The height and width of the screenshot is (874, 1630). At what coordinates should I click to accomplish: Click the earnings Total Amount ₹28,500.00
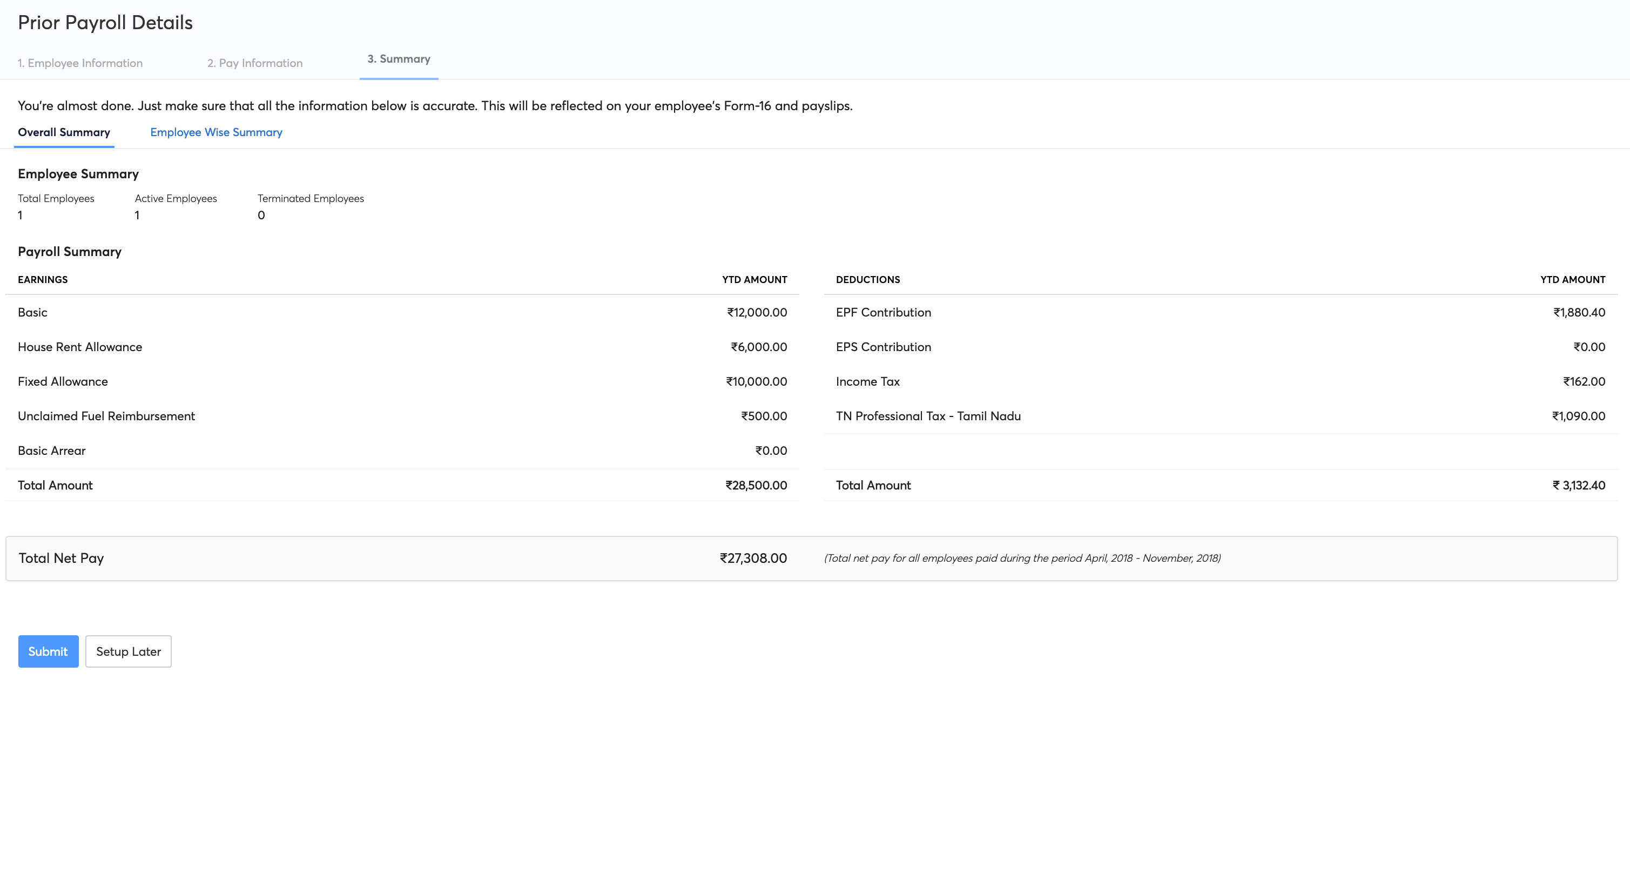click(x=756, y=486)
